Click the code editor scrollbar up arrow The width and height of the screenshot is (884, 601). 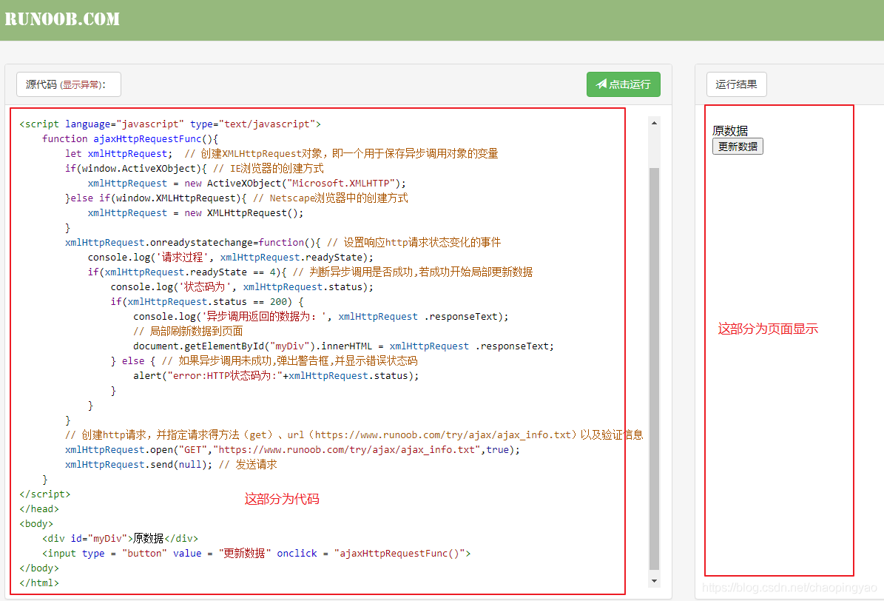click(654, 123)
